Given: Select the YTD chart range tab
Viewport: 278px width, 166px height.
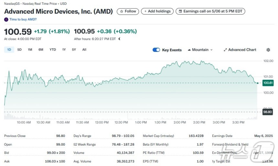Looking at the screenshot, I should [x=53, y=50].
